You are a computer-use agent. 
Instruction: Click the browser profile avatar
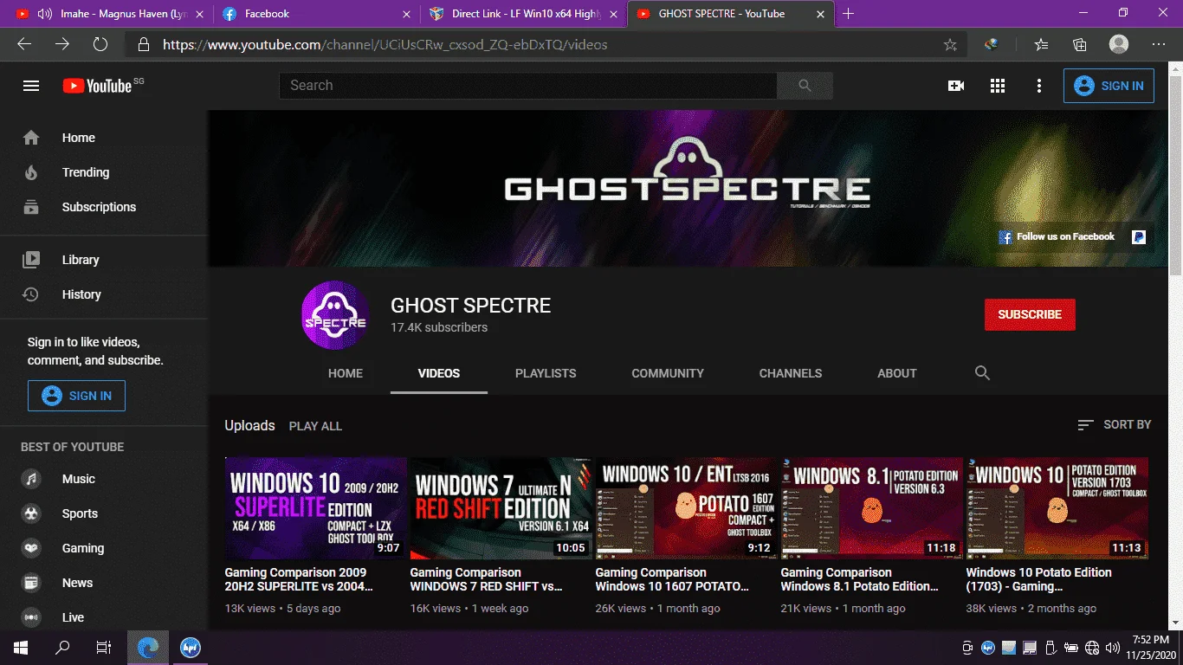click(x=1119, y=44)
